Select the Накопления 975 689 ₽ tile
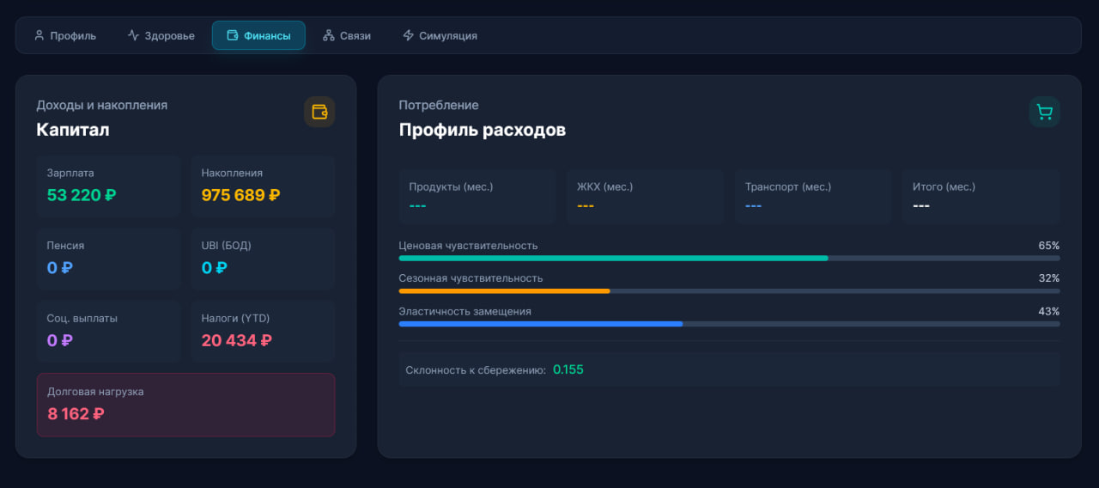Screen dimensions: 1099x488 263,186
